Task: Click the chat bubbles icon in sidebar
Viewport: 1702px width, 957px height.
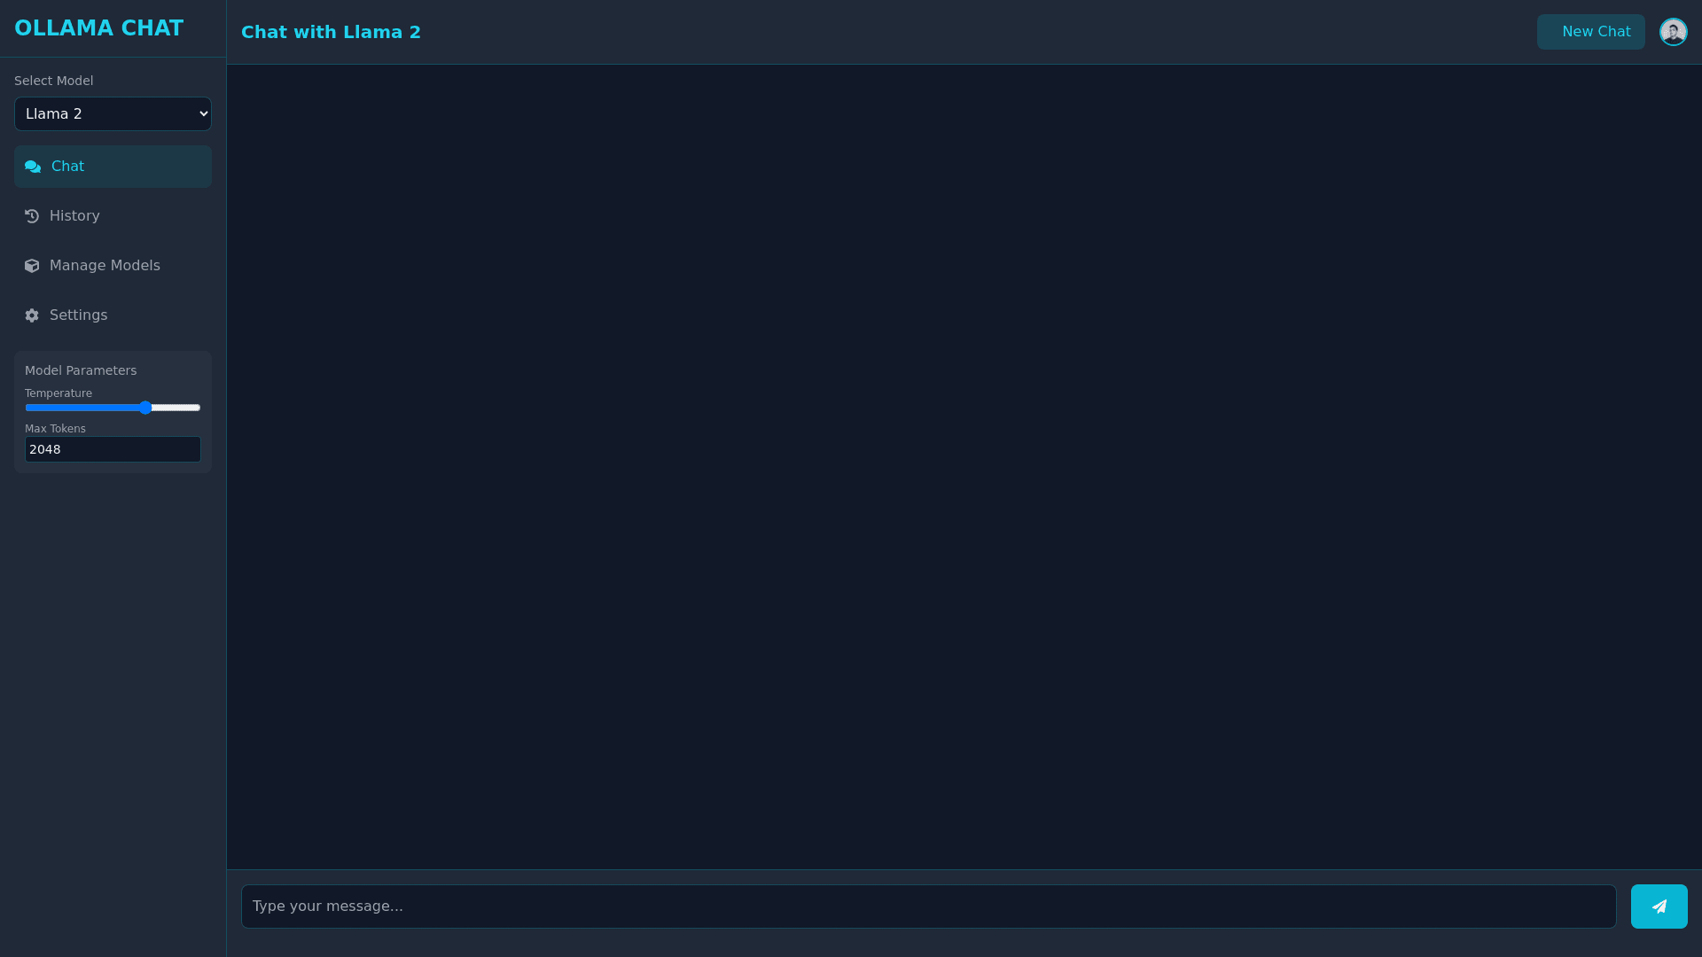Action: coord(33,167)
